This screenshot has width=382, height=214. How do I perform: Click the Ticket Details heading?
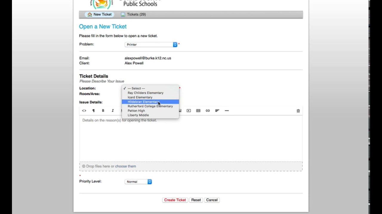[x=94, y=76]
